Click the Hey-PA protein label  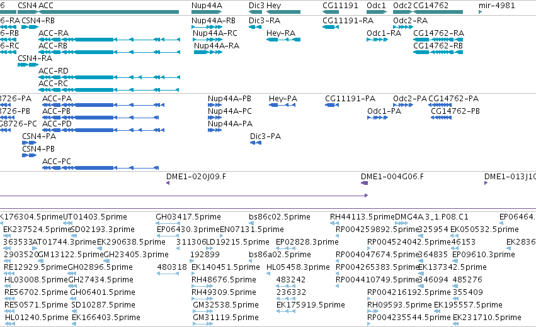tap(283, 99)
